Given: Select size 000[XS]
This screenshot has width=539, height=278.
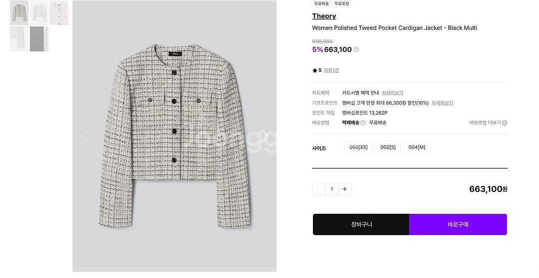Looking at the screenshot, I should (358, 147).
